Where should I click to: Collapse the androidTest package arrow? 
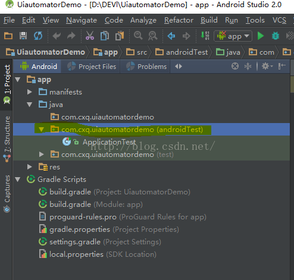pos(41,130)
